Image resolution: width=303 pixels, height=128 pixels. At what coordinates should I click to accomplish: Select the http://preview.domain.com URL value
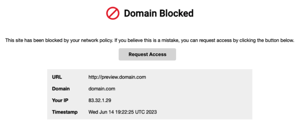tap(117, 77)
